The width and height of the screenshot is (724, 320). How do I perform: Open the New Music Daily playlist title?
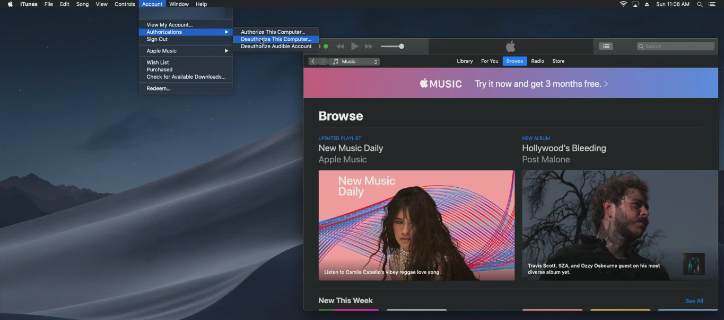click(x=351, y=148)
